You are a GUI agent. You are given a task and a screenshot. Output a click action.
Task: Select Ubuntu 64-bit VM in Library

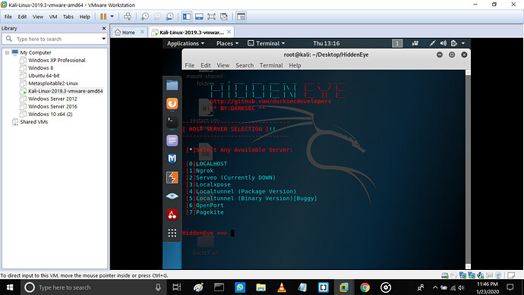pos(44,75)
